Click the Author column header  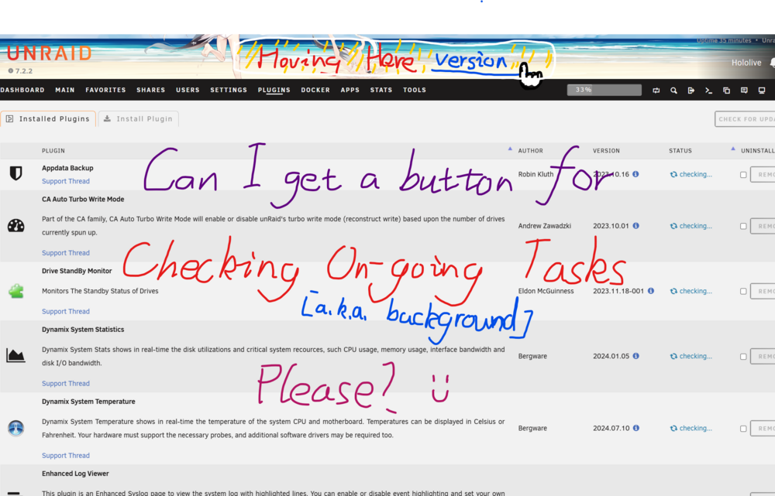coord(530,151)
